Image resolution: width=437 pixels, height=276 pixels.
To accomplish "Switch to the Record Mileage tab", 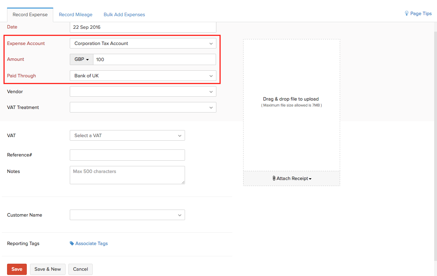I will click(x=75, y=14).
